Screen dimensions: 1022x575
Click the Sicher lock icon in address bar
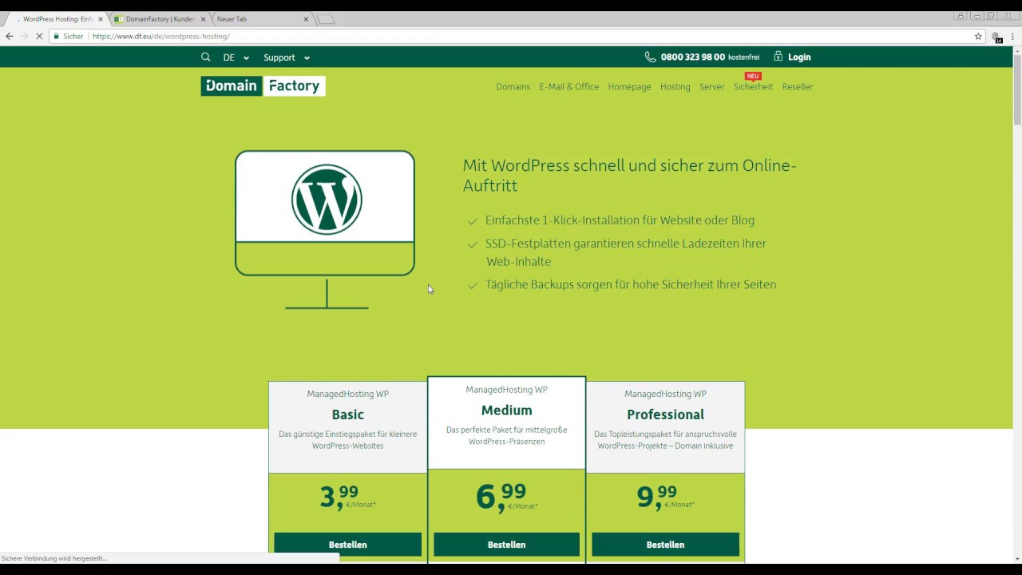(57, 36)
